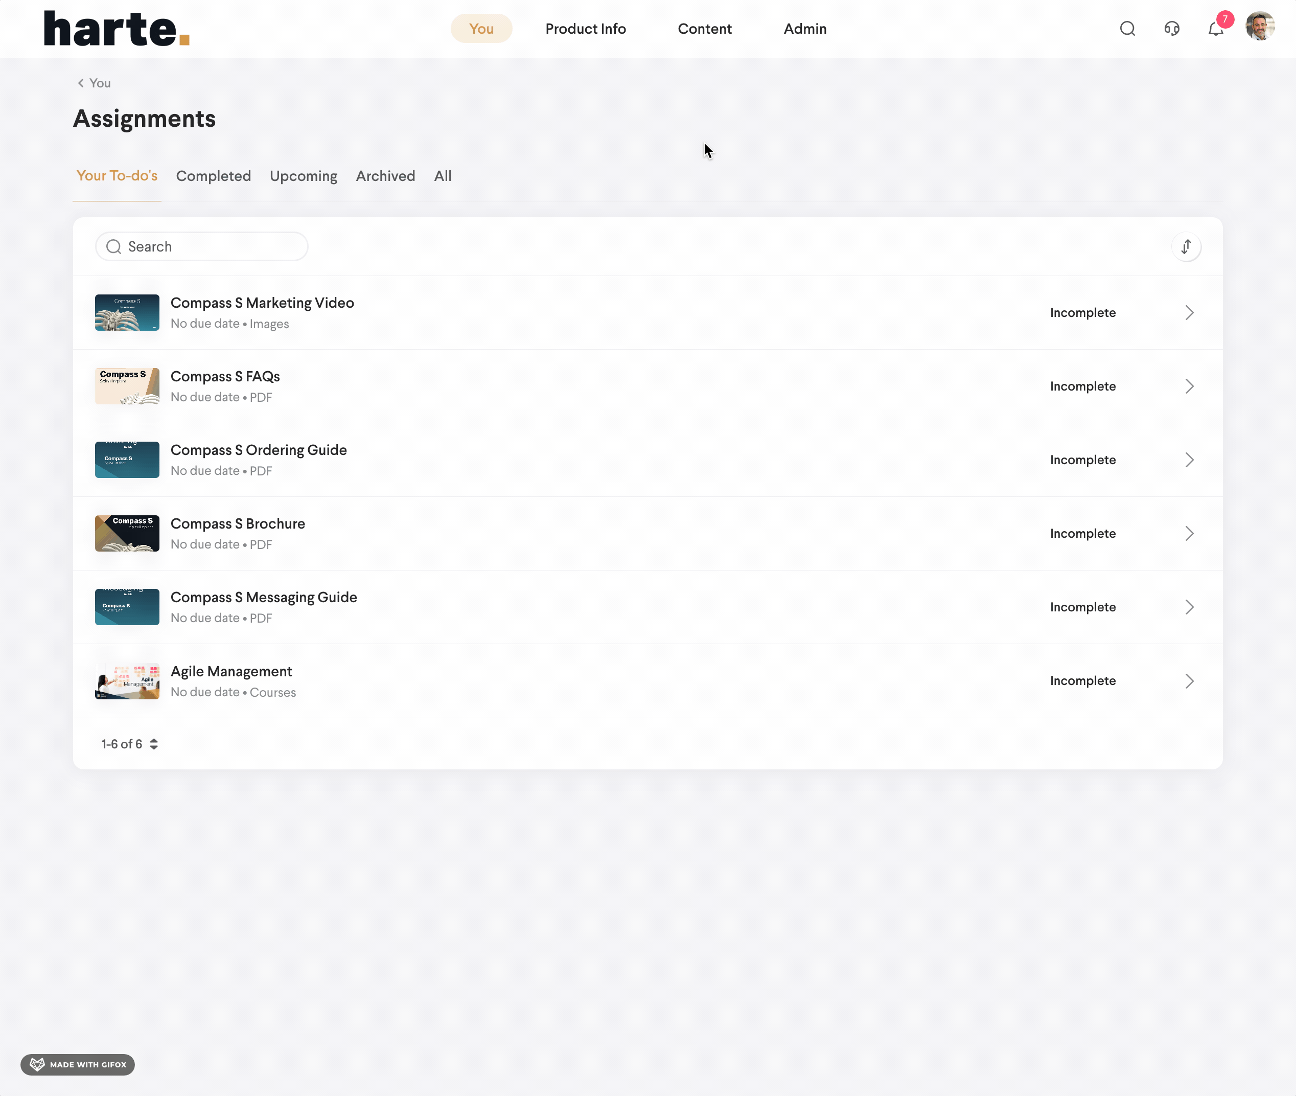This screenshot has width=1296, height=1096.
Task: Select the Admin menu item
Action: 804,29
